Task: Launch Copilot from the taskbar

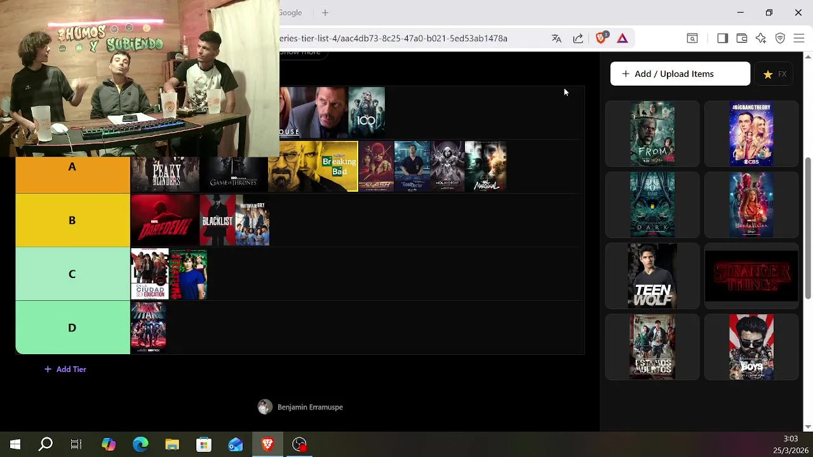Action: (x=109, y=444)
